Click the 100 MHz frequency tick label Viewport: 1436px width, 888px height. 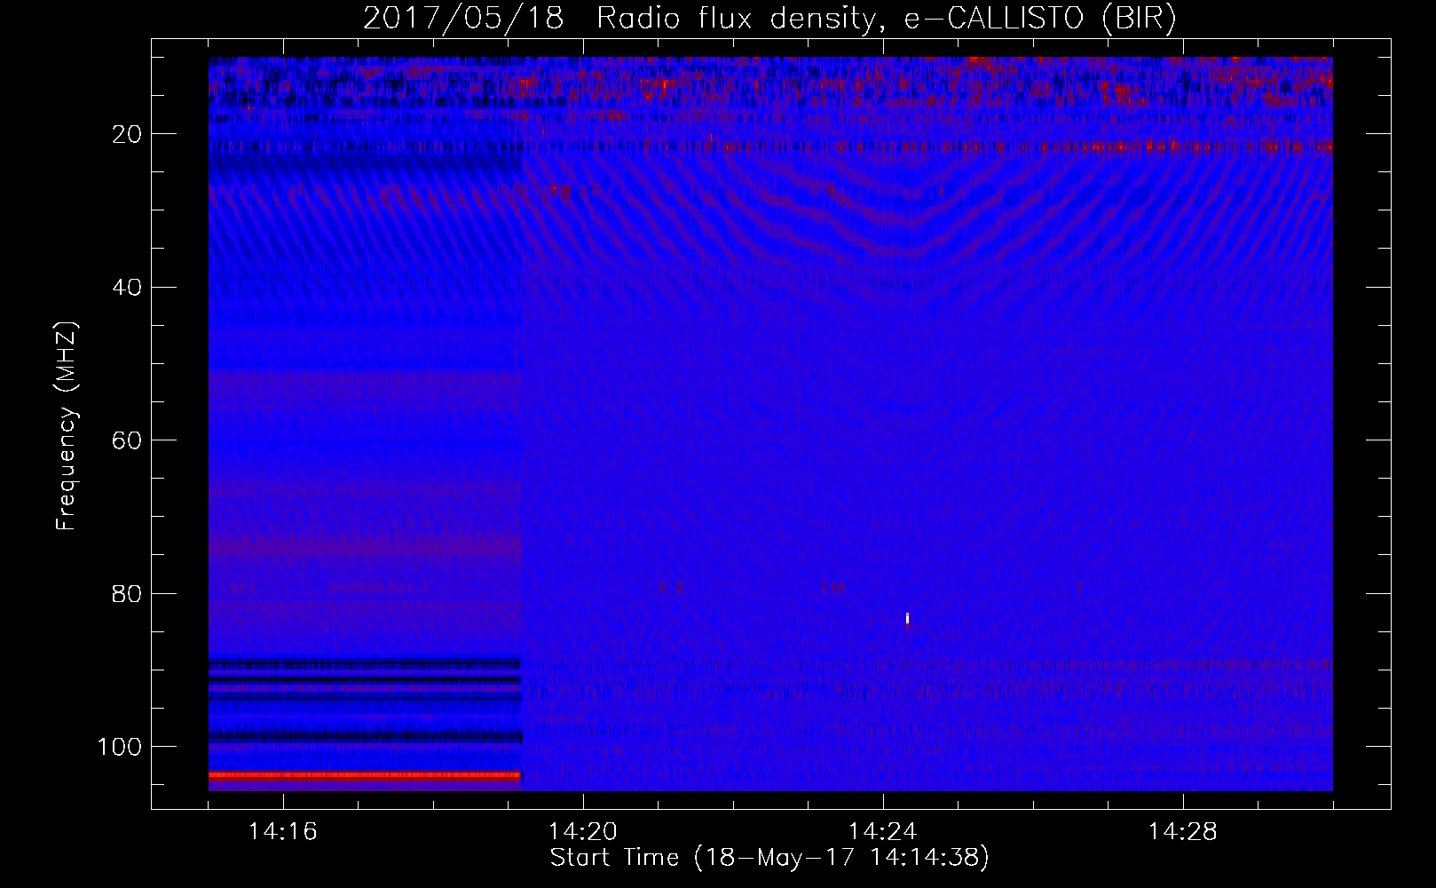[x=120, y=747]
